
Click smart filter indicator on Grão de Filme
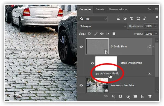(149, 47)
